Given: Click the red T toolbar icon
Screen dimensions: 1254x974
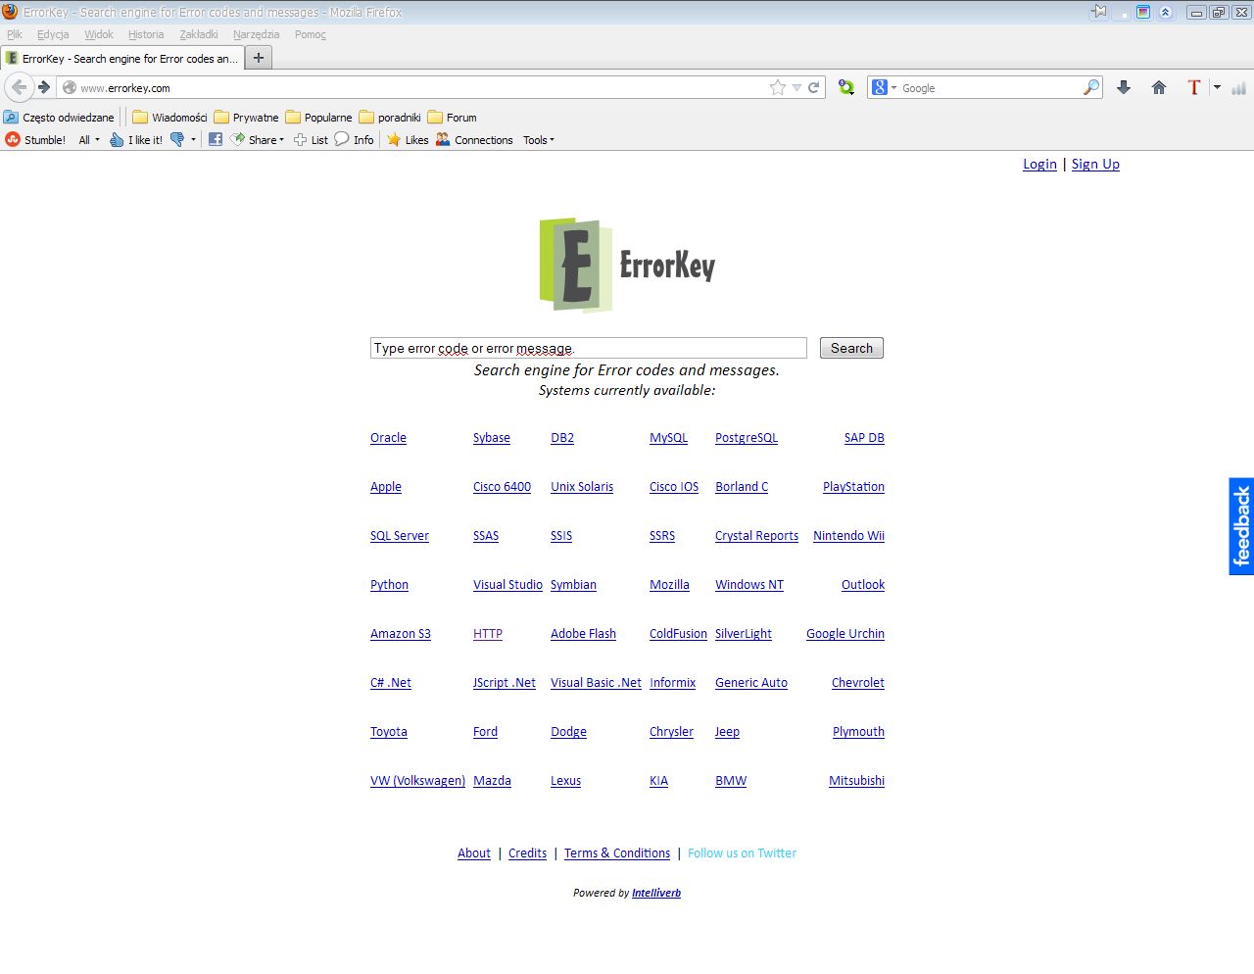Looking at the screenshot, I should [x=1193, y=87].
